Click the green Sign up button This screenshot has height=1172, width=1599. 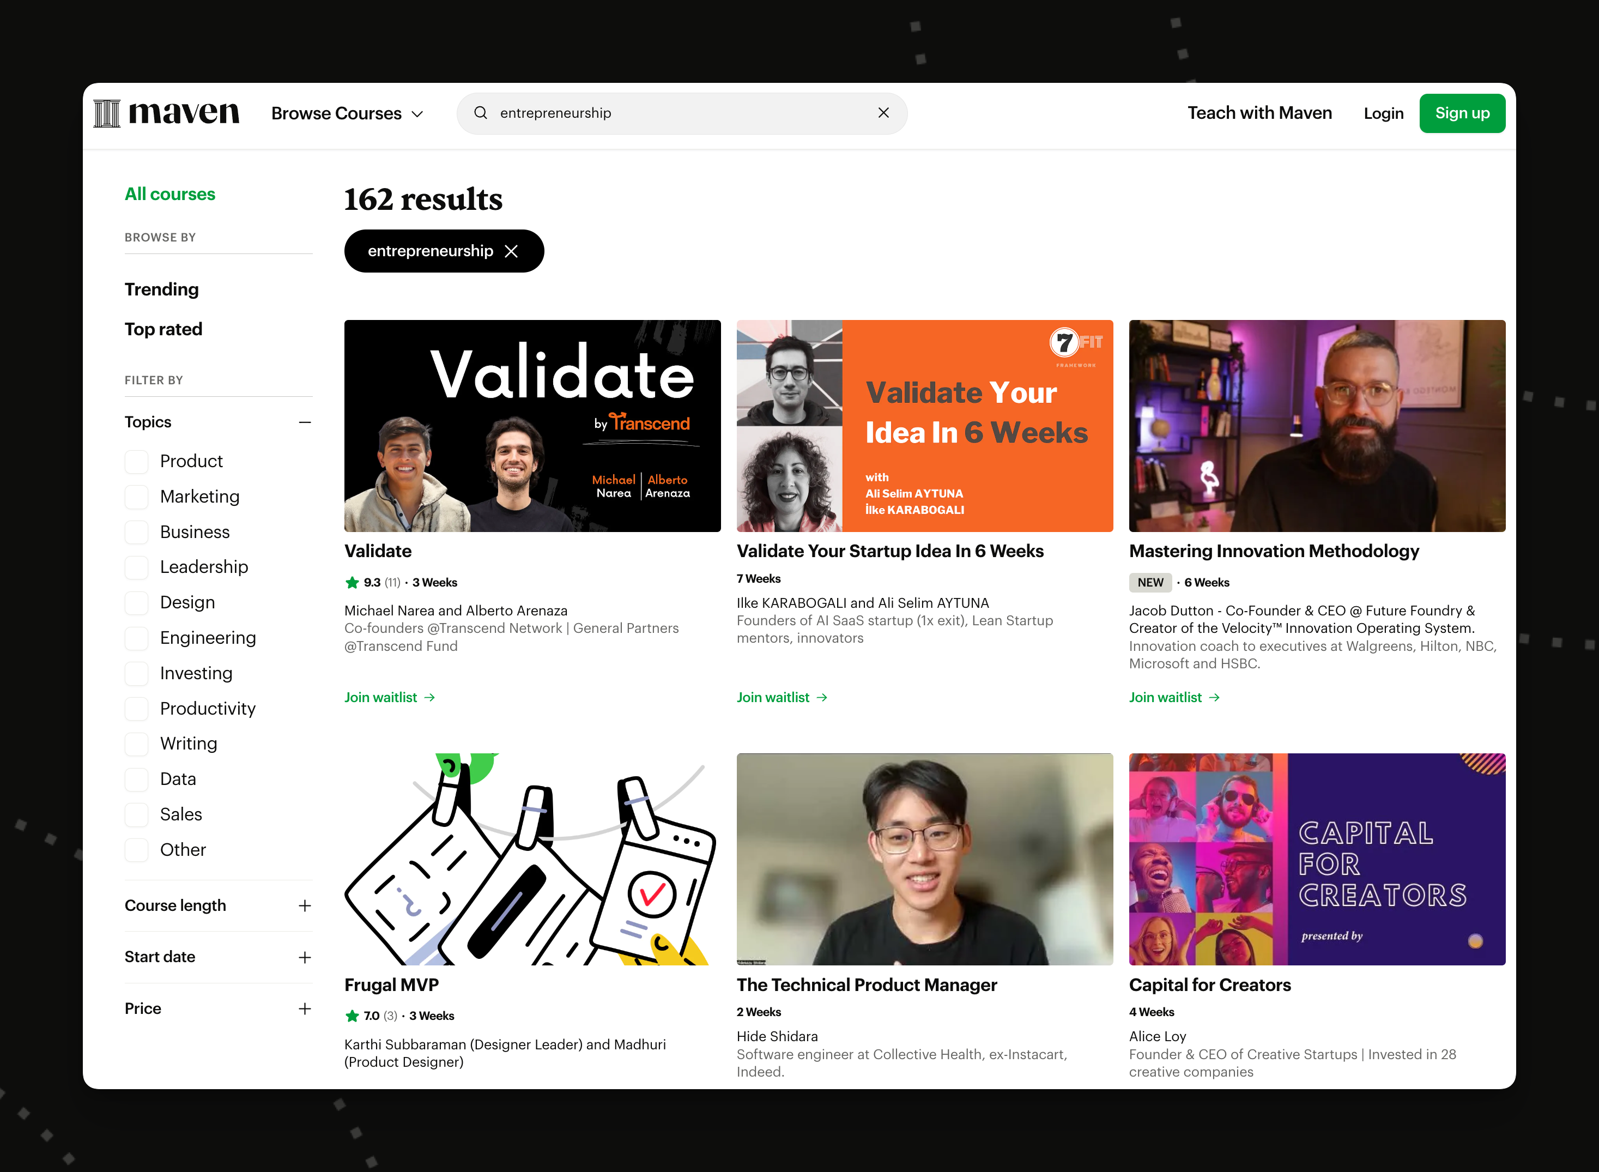click(x=1462, y=113)
